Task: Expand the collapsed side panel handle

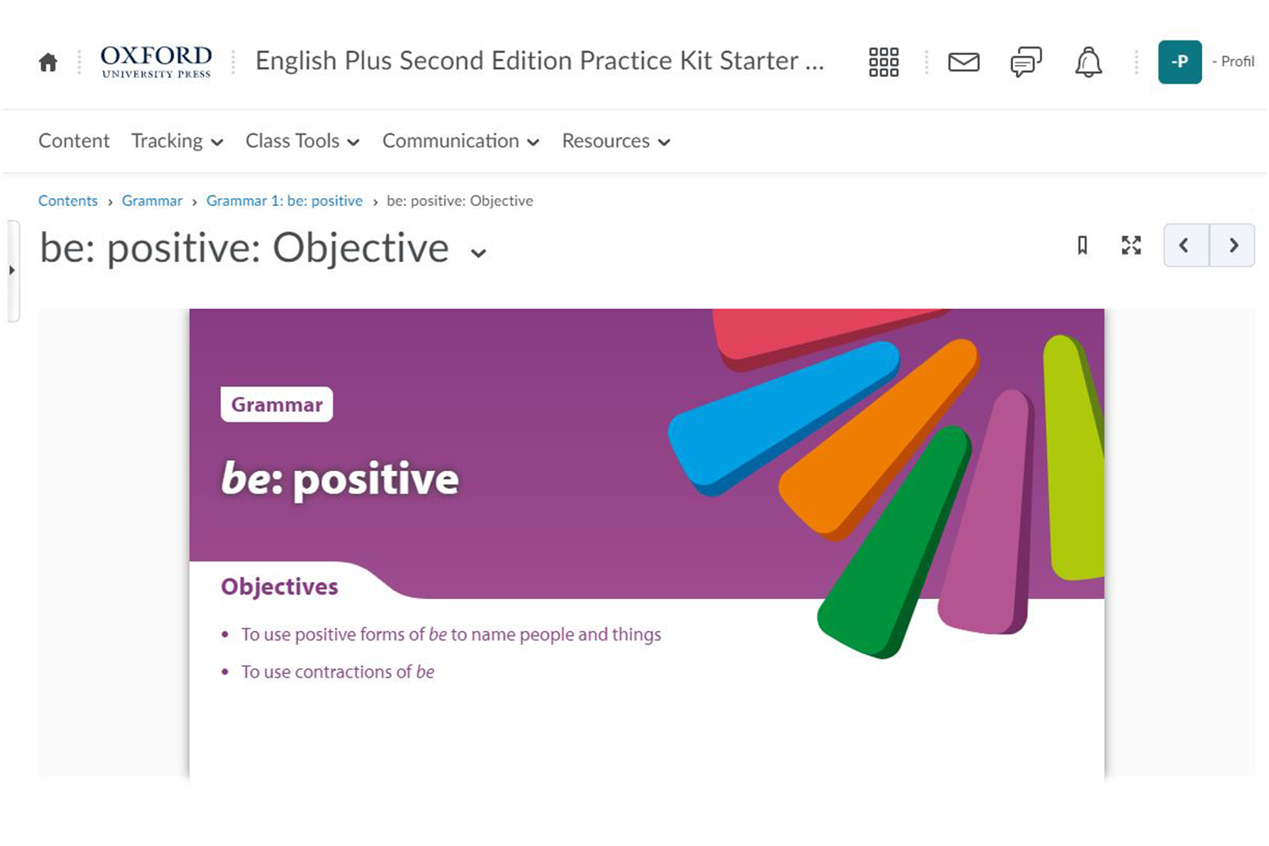Action: point(12,271)
